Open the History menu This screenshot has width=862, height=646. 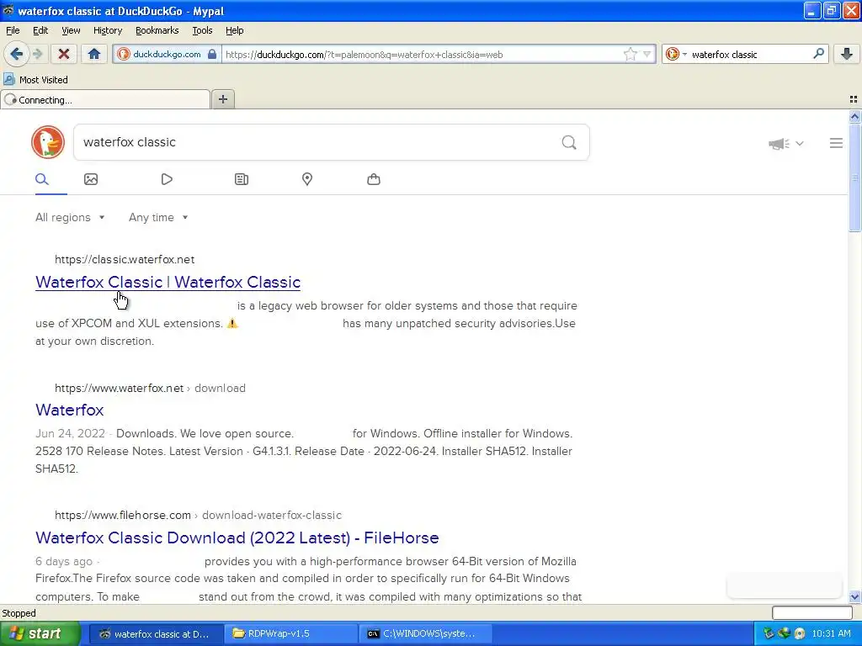click(108, 30)
